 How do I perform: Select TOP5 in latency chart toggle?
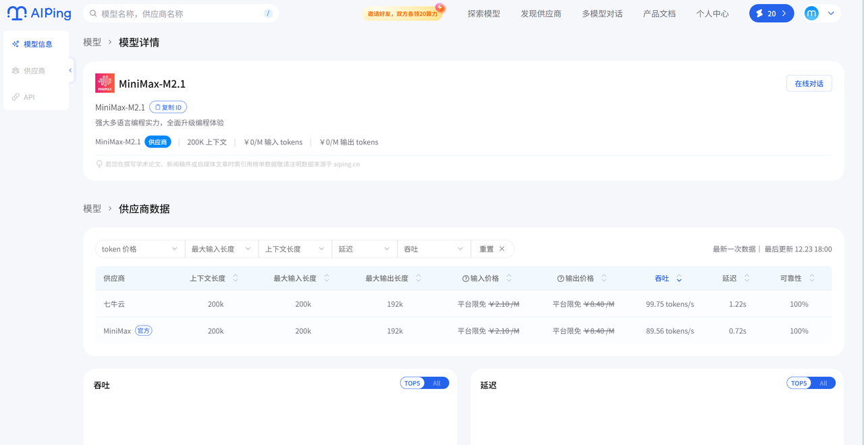(x=799, y=383)
